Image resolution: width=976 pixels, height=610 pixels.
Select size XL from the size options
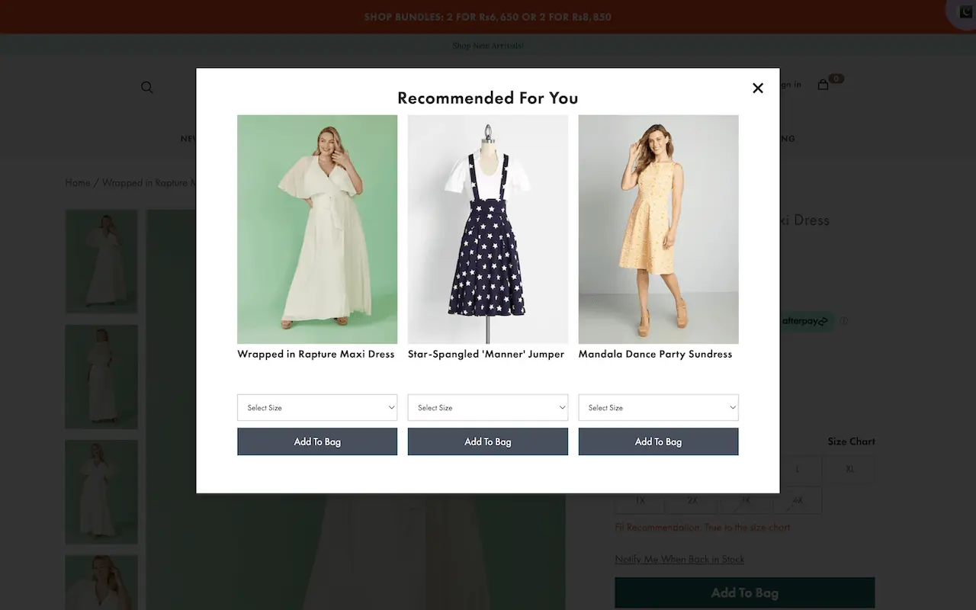click(x=849, y=469)
